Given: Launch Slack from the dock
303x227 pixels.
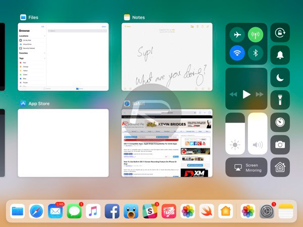Looking at the screenshot, I should pyautogui.click(x=149, y=210).
